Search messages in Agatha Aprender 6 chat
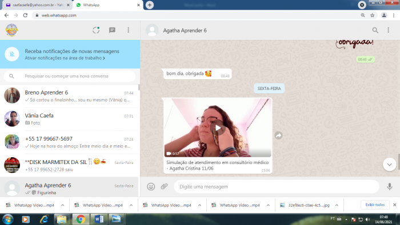 point(375,30)
